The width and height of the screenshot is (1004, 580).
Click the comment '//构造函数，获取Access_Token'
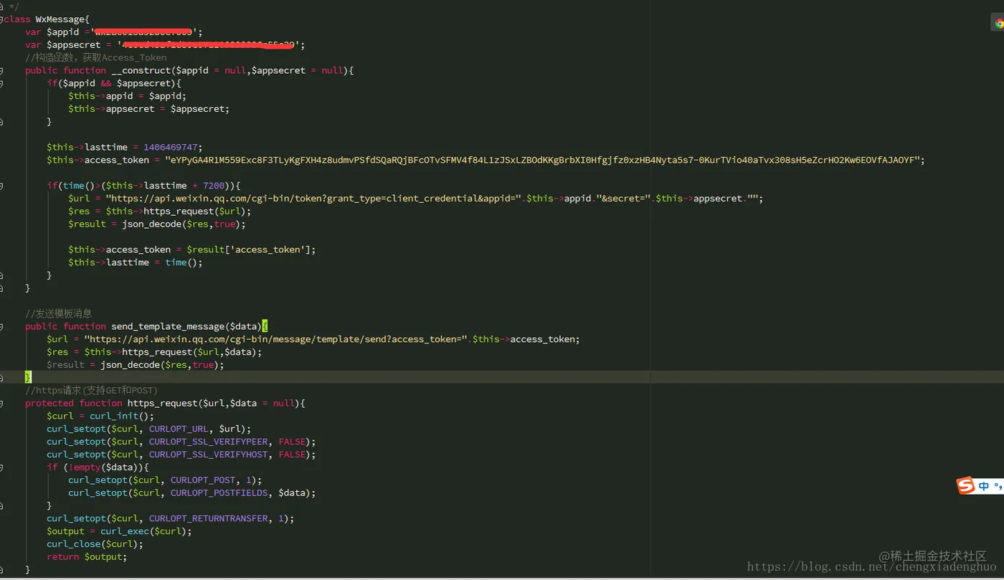point(96,57)
